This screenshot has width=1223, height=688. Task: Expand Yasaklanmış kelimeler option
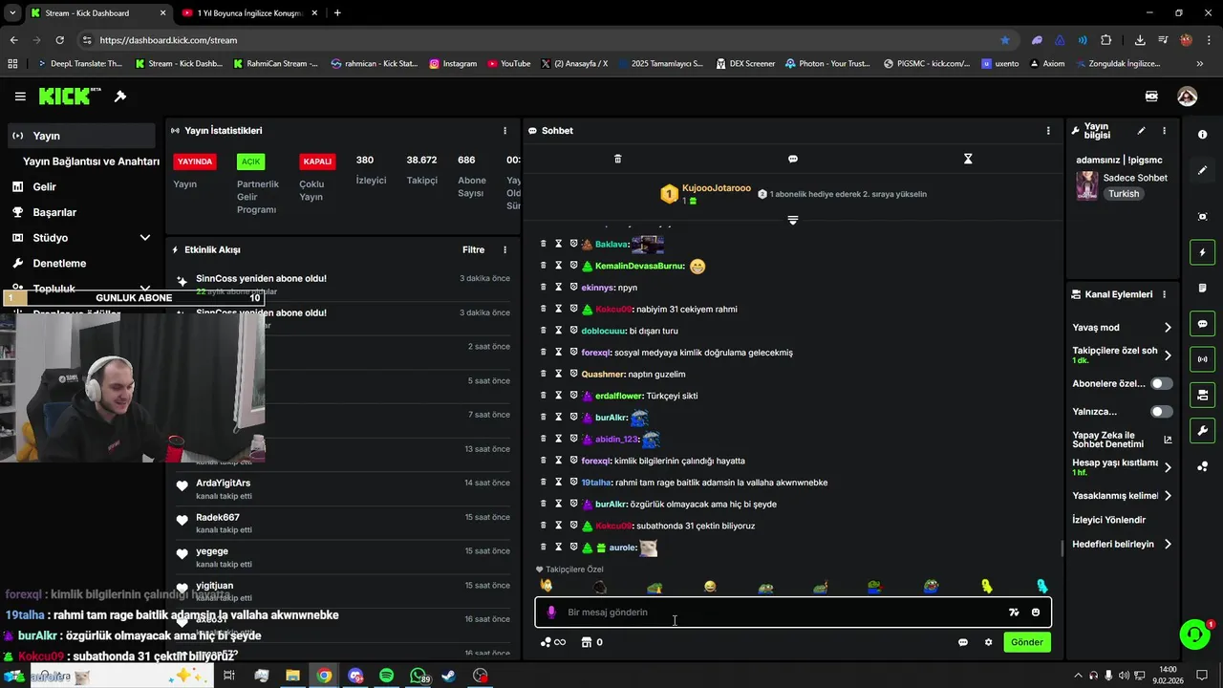[x=1168, y=496]
